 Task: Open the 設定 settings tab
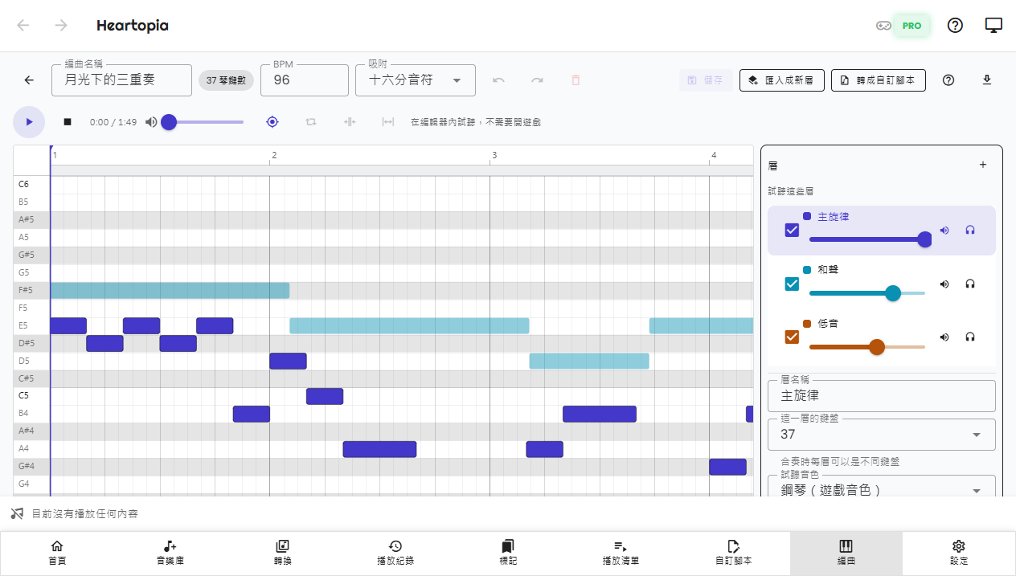[958, 553]
